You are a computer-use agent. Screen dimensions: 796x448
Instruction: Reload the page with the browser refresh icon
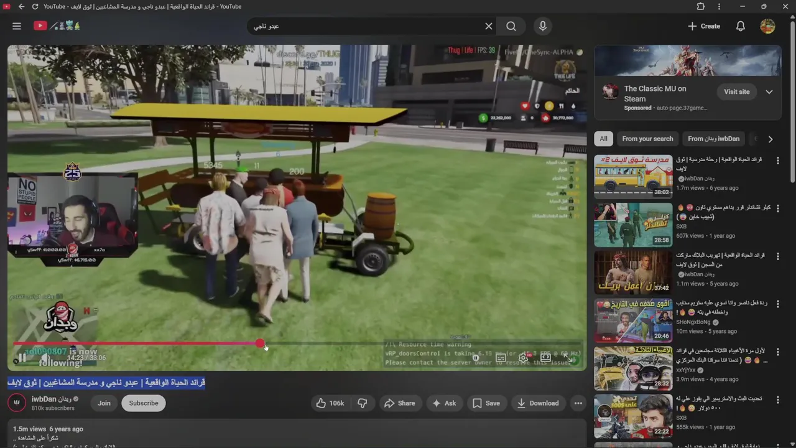35,6
